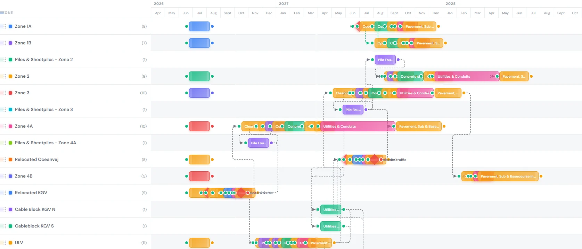Grab the drag handle beside Zone 1A
This screenshot has width=582, height=249.
[5, 26]
